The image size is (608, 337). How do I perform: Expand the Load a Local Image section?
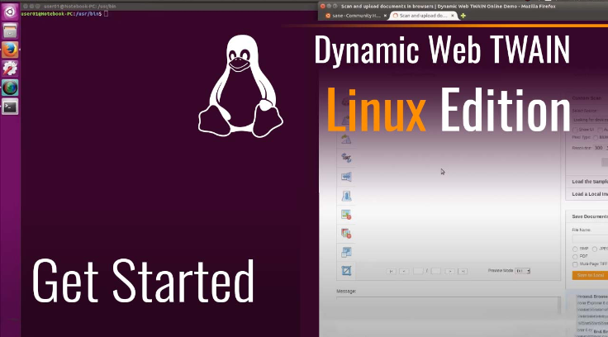[588, 194]
